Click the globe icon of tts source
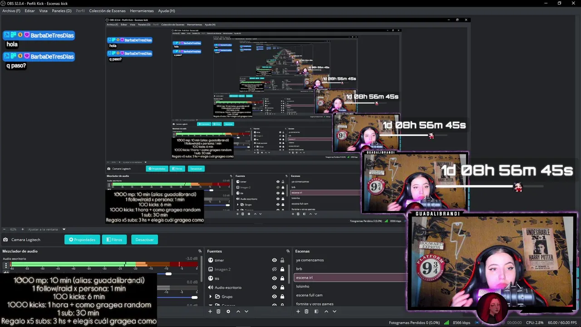 point(211,278)
